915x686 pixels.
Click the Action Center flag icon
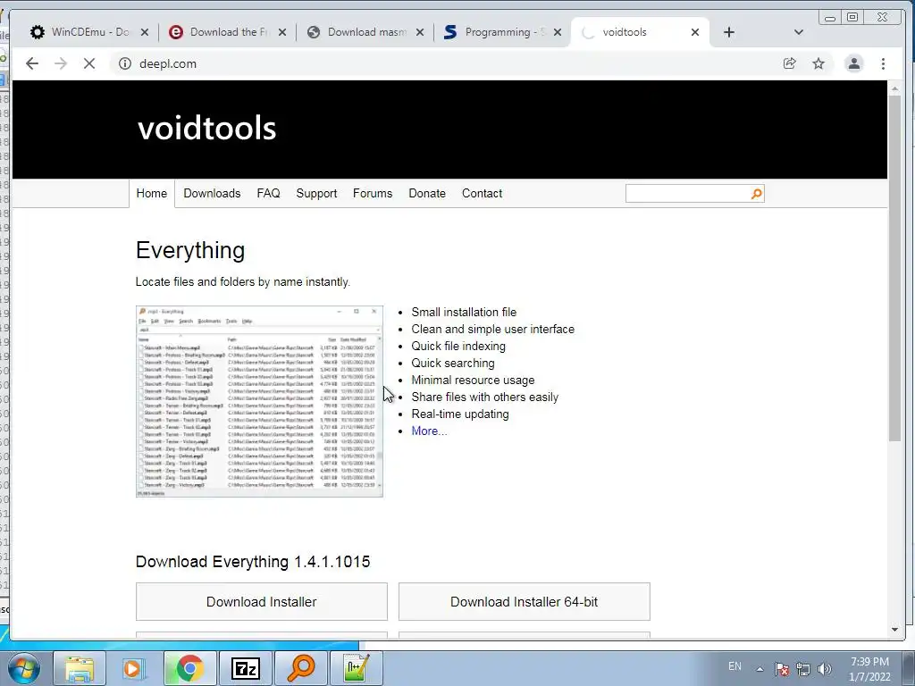point(782,669)
